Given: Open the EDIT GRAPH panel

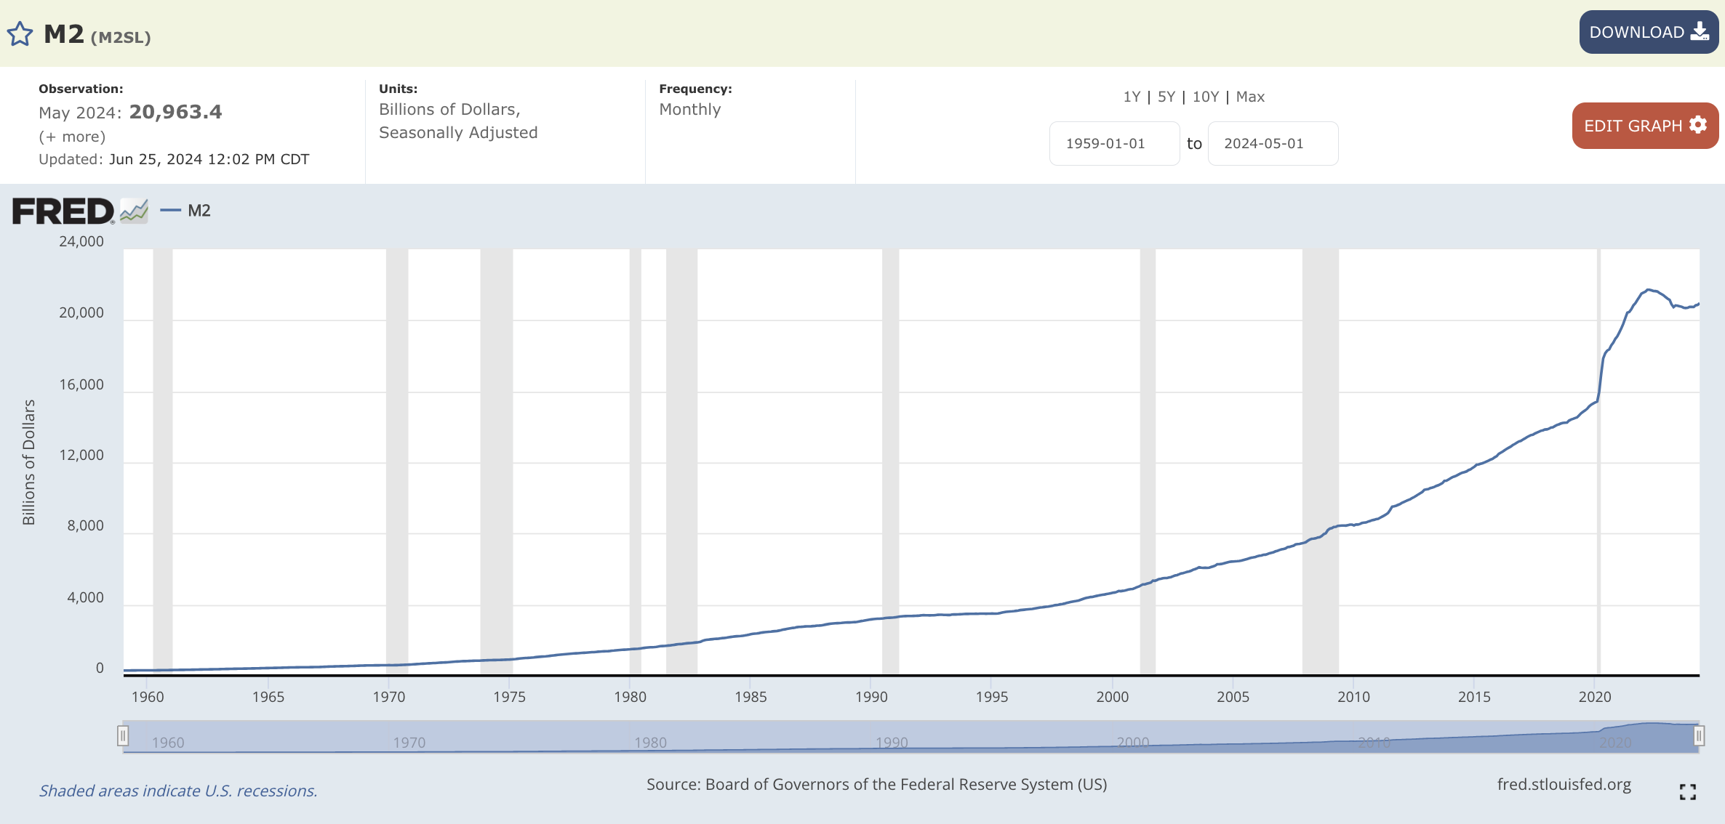Looking at the screenshot, I should click(x=1644, y=126).
